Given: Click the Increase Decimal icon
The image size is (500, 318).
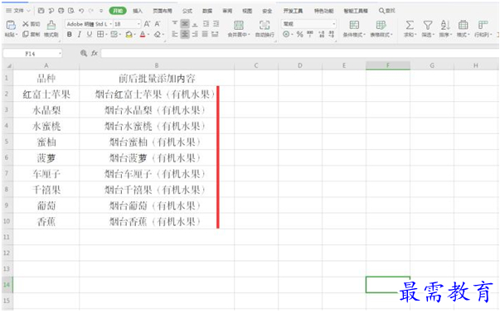Looking at the screenshot, I should (322, 35).
